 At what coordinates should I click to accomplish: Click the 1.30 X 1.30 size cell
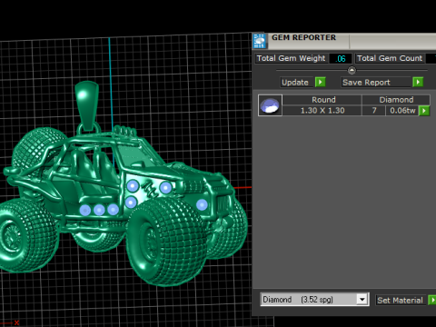(x=322, y=111)
